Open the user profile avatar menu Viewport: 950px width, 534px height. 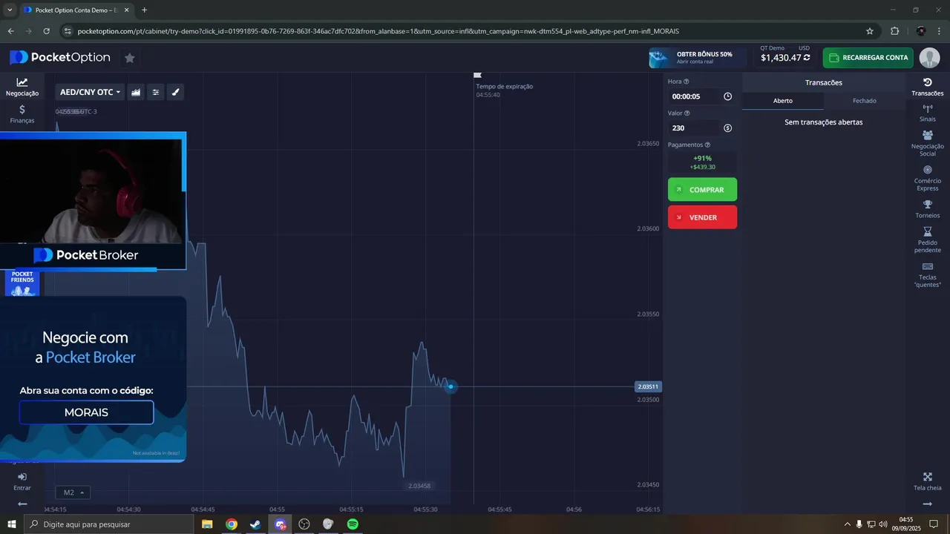click(x=929, y=58)
